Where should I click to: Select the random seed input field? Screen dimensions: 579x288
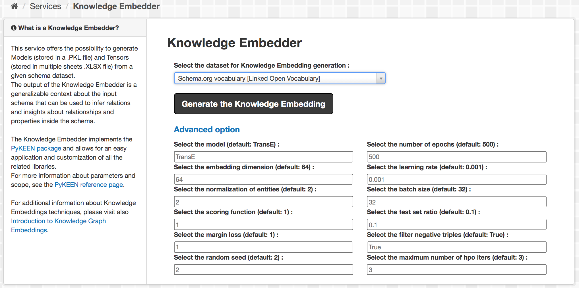[x=263, y=270]
